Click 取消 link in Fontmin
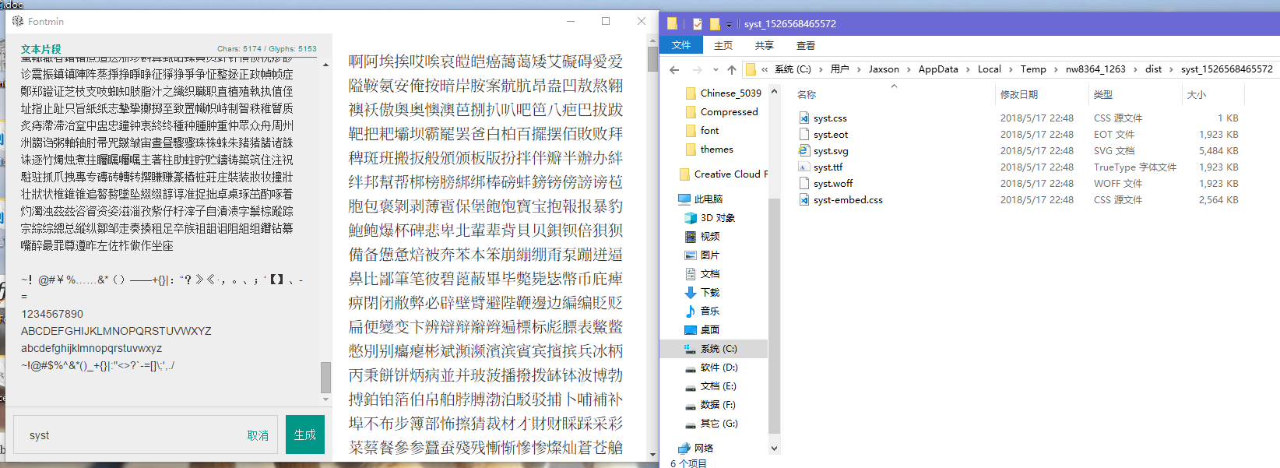1280x468 pixels. tap(258, 435)
